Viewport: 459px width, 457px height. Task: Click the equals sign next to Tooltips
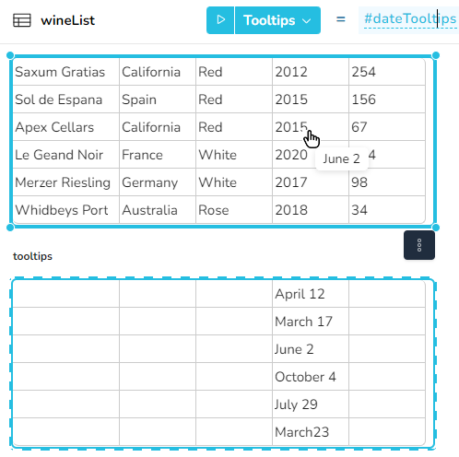pyautogui.click(x=340, y=19)
